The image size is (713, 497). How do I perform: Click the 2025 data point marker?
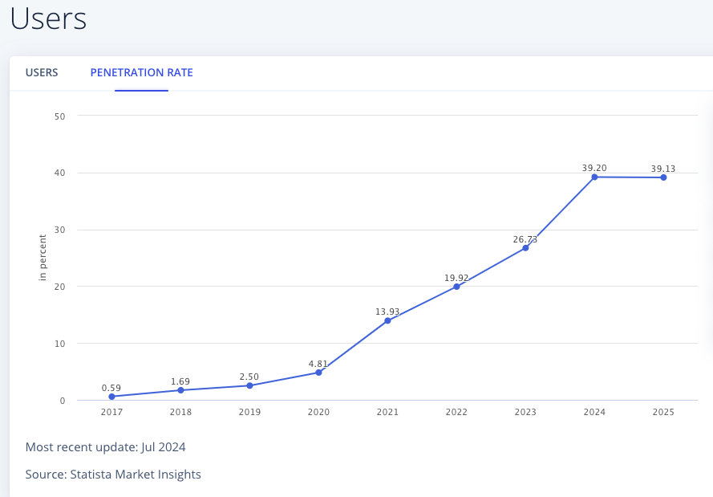tap(663, 177)
